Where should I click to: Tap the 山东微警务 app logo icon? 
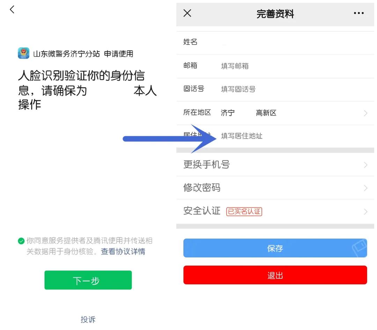[24, 53]
